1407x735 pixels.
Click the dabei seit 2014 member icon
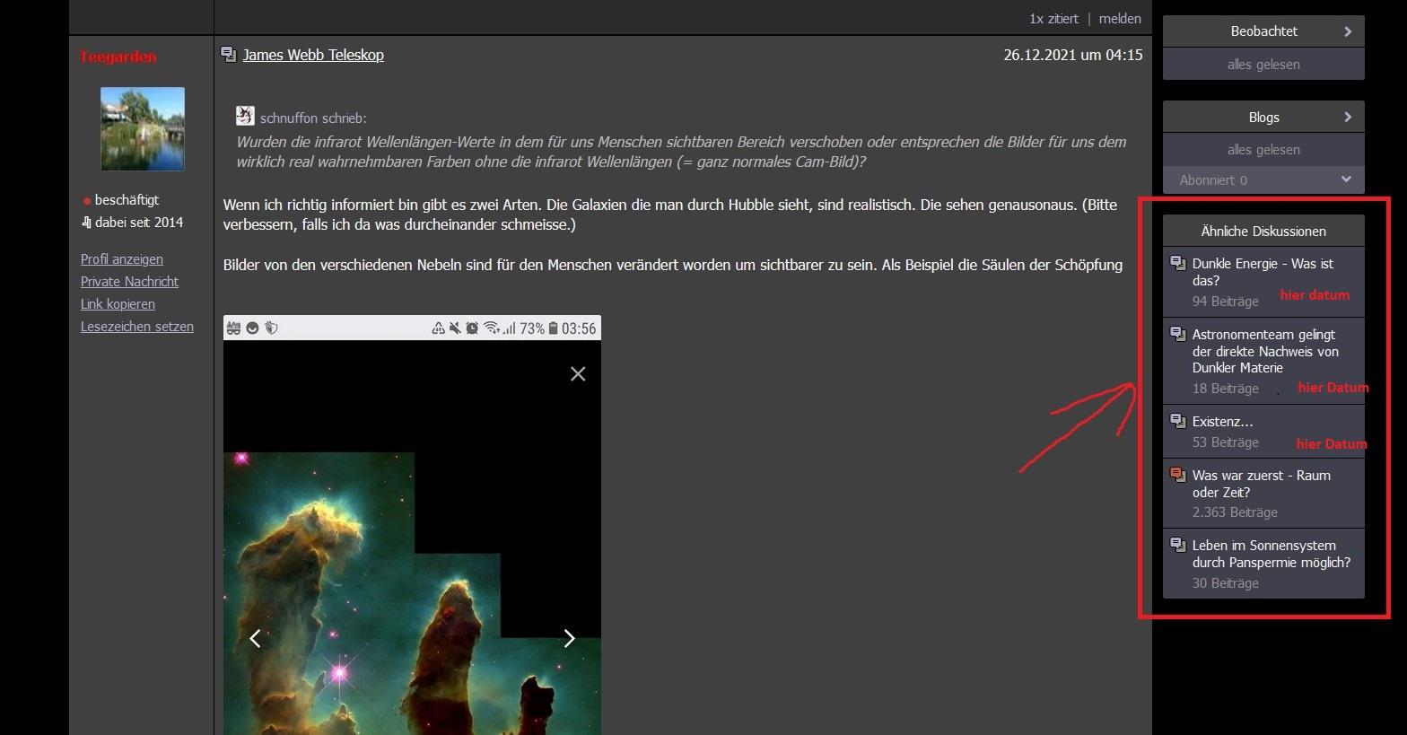coord(86,223)
